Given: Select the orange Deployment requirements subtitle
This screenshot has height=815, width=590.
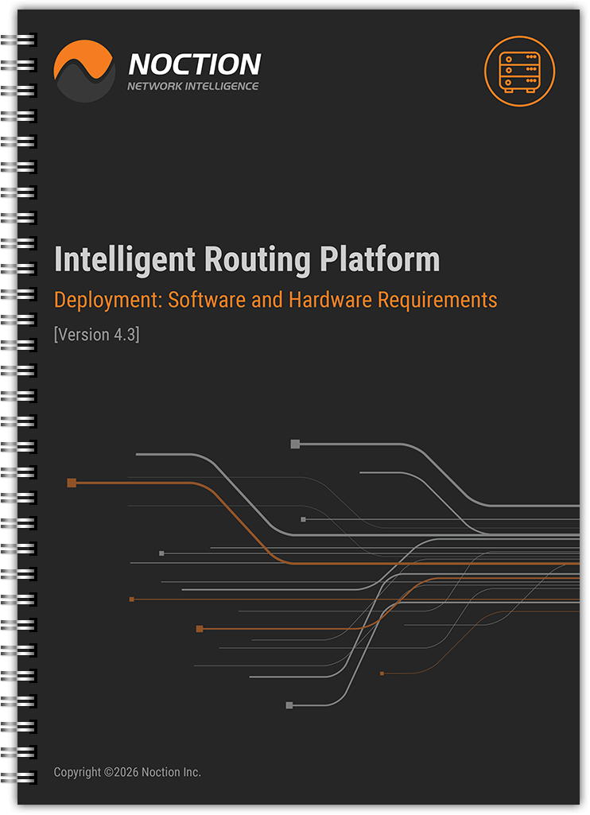Looking at the screenshot, I should pos(275,300).
